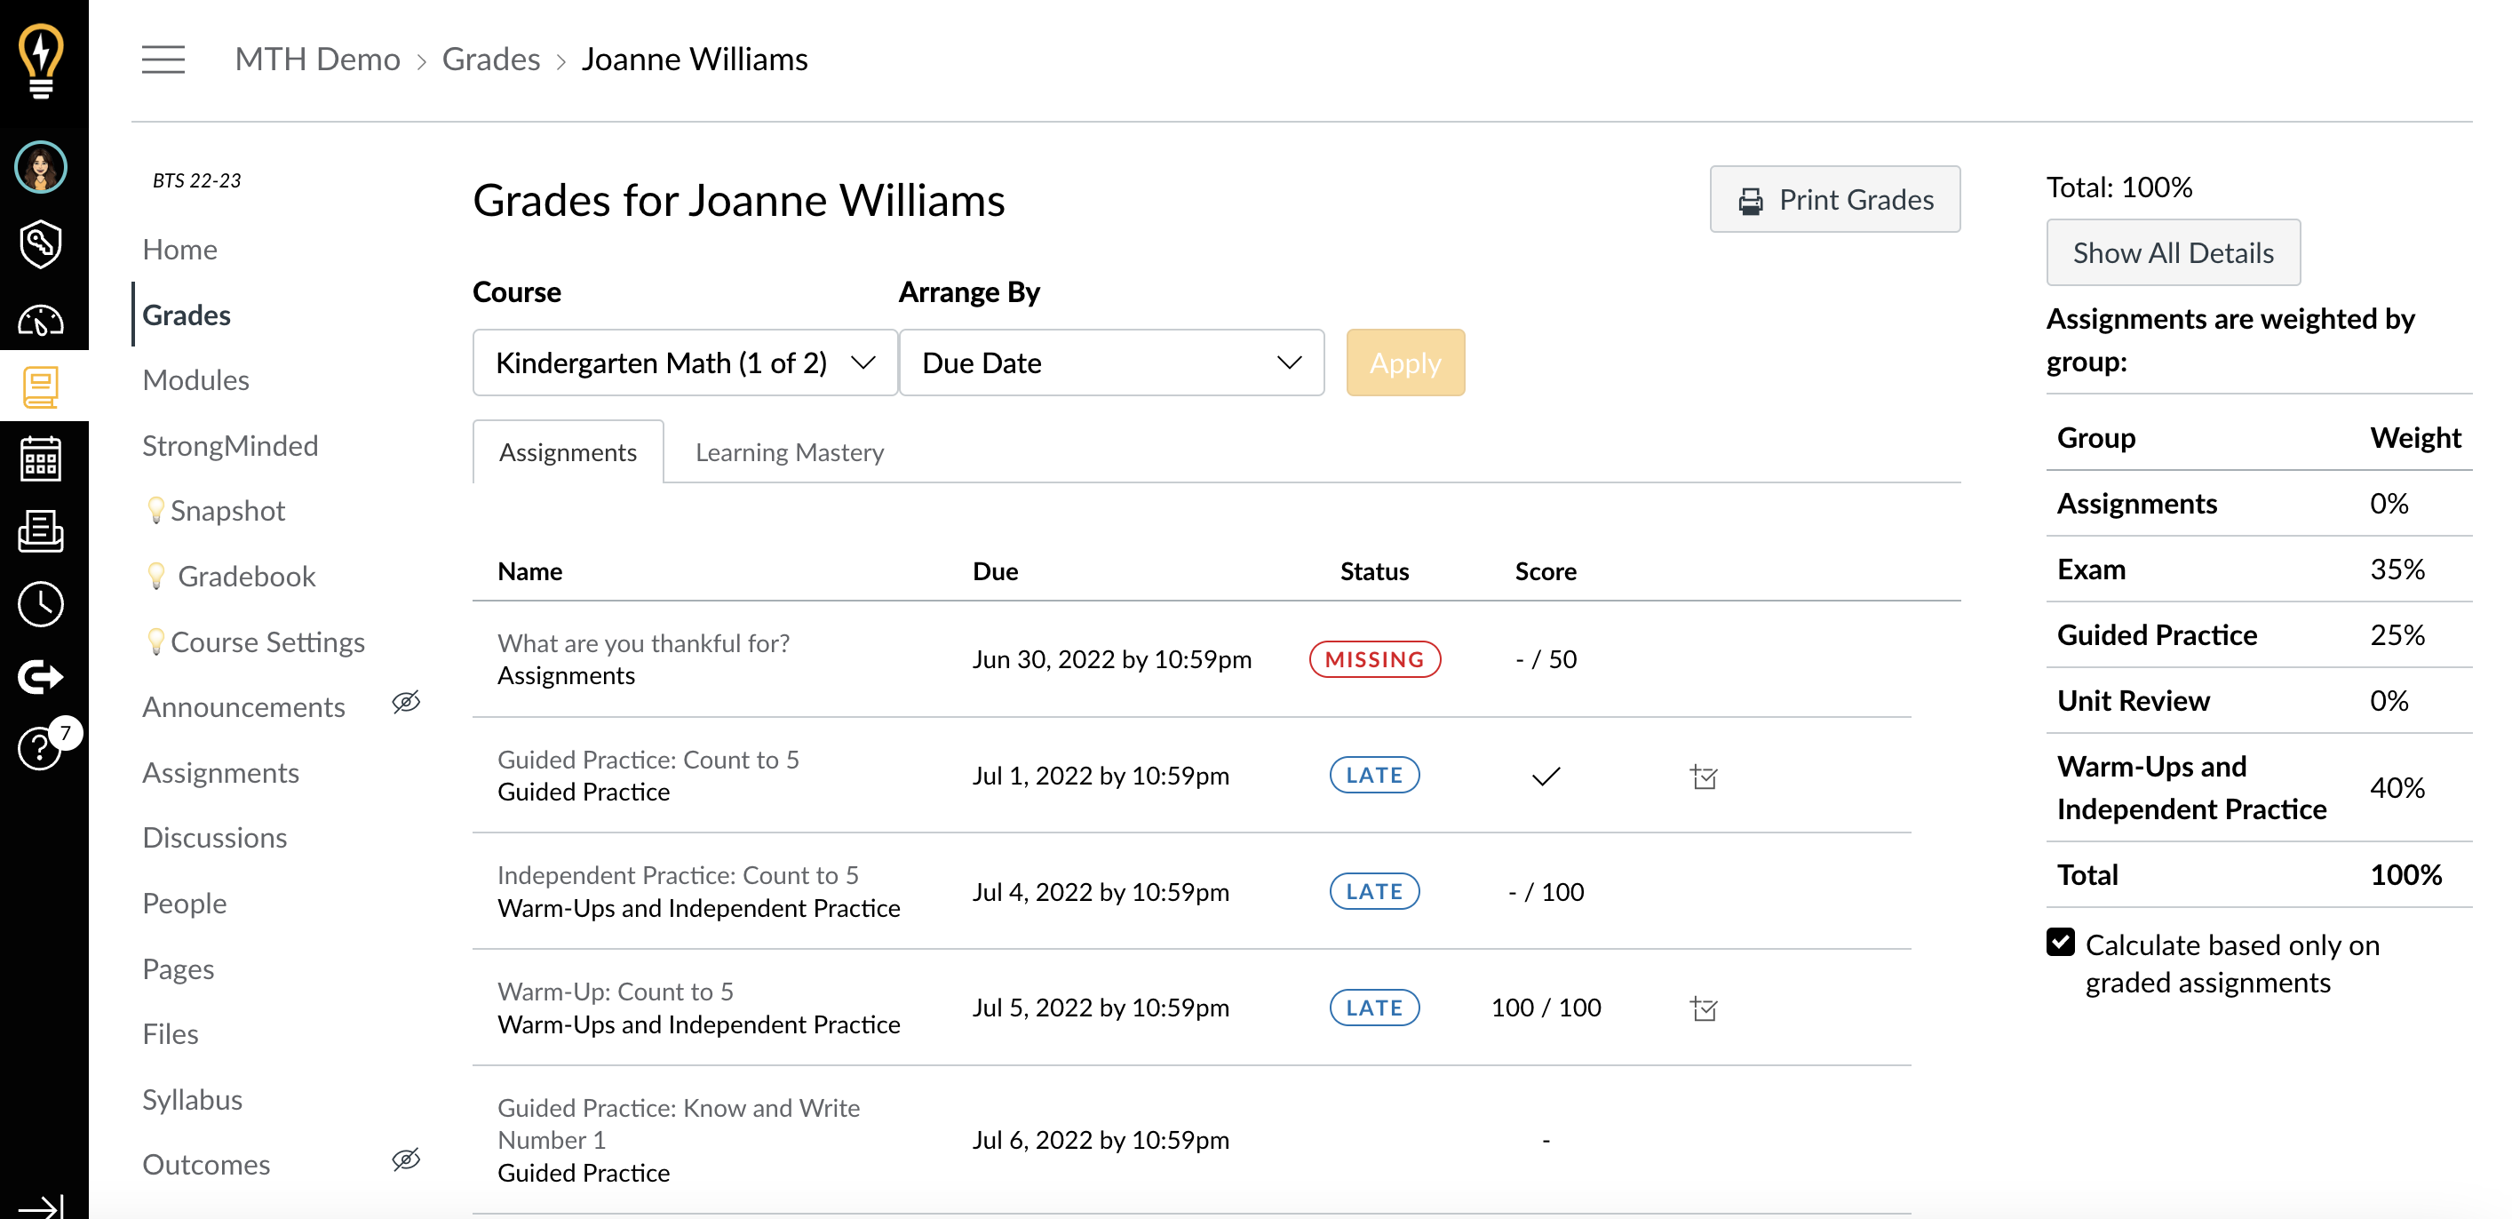This screenshot has width=2512, height=1219.
Task: Toggle the hamburger course menu
Action: [x=163, y=59]
